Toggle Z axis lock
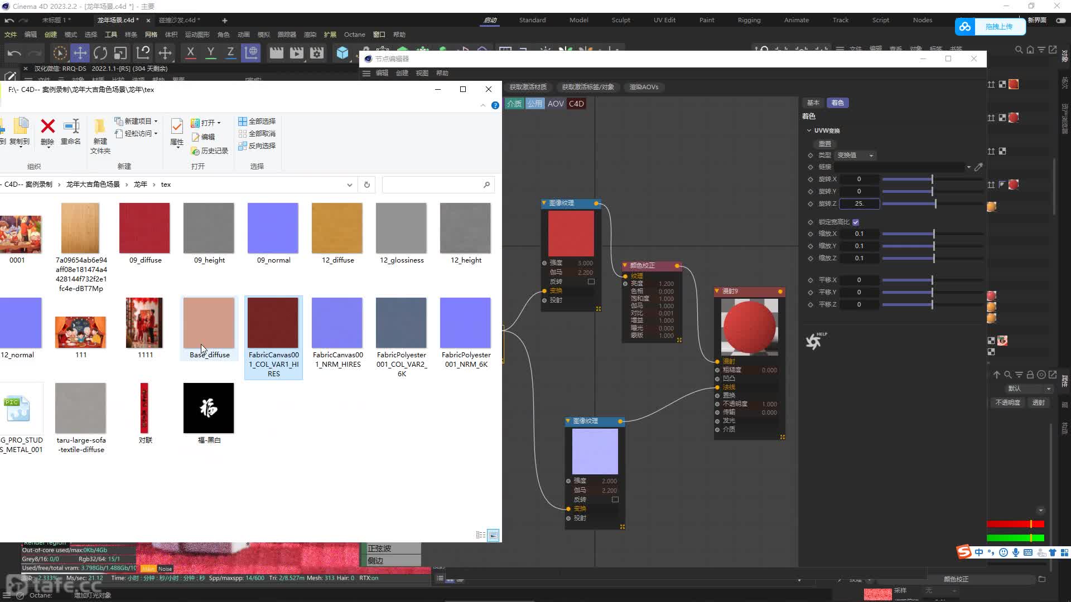Viewport: 1071px width, 602px height. click(230, 53)
